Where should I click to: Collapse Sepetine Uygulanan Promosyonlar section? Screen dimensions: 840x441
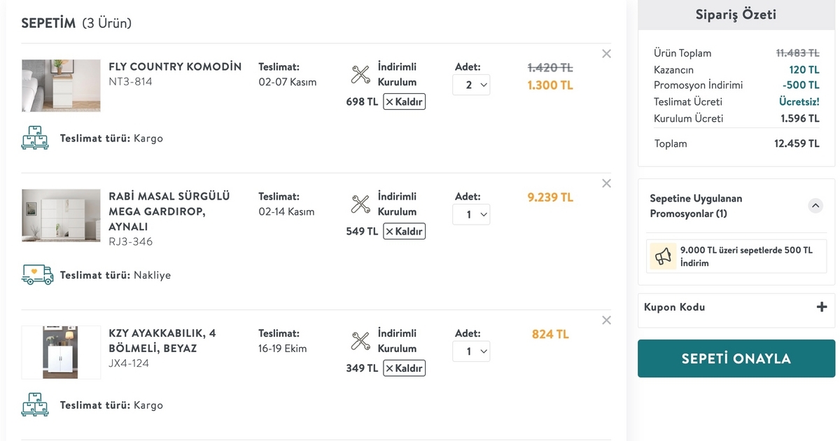(815, 206)
